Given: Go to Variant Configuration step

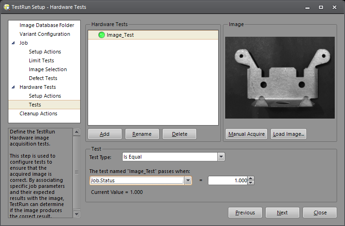Looking at the screenshot, I should 45,34.
